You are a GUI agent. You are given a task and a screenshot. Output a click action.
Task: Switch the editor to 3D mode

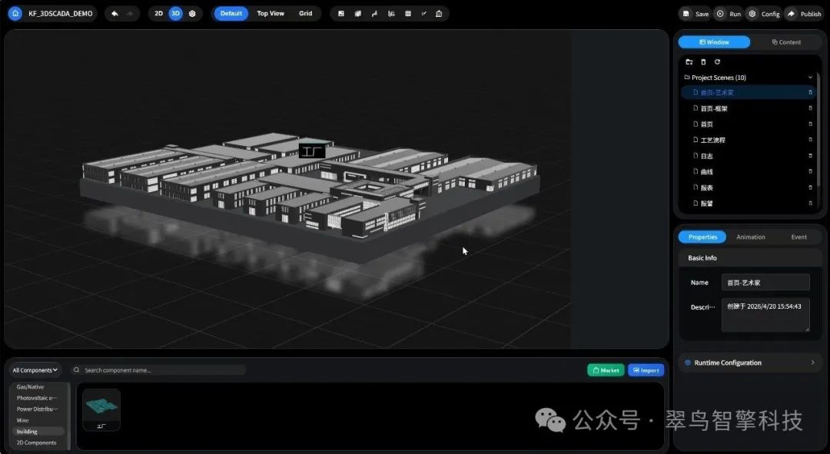(175, 14)
